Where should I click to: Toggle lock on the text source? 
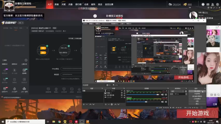coord(124,91)
